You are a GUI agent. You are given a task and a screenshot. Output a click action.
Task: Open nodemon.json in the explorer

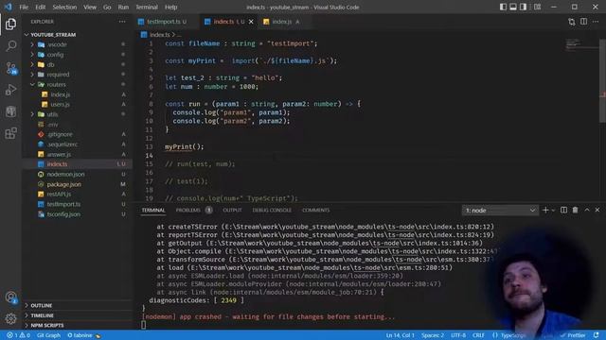[x=65, y=174]
